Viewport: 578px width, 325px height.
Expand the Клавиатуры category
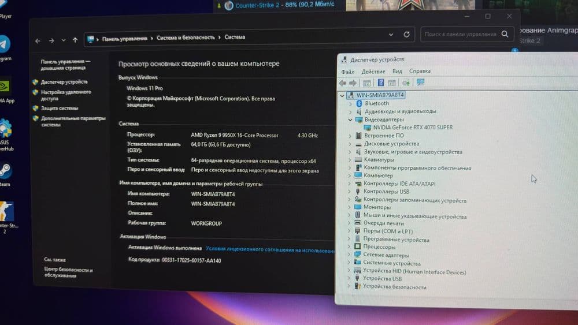pyautogui.click(x=350, y=160)
